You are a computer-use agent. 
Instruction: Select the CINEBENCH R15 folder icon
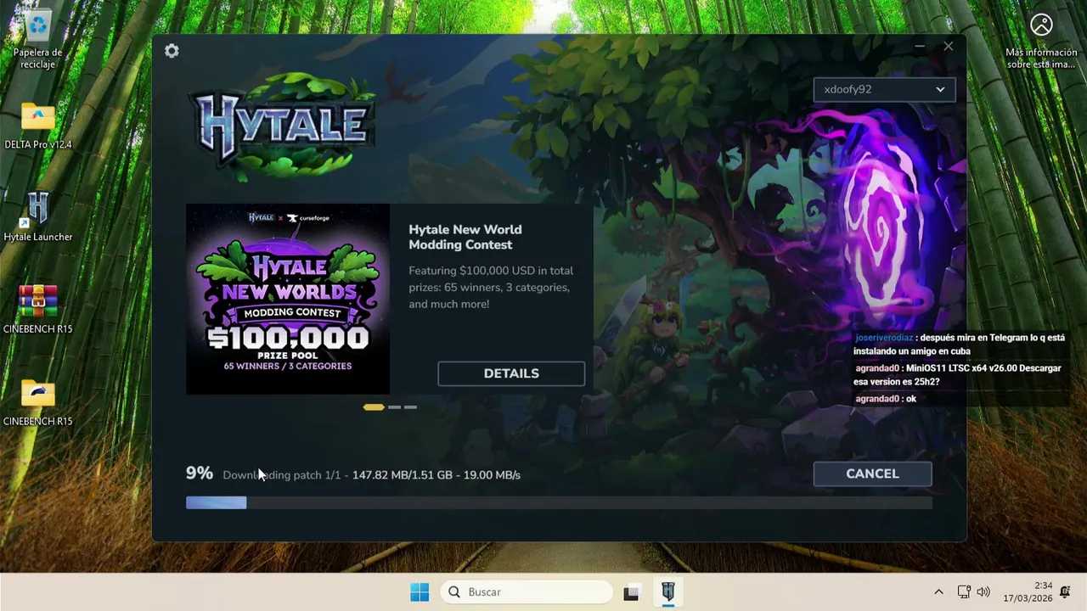point(38,401)
